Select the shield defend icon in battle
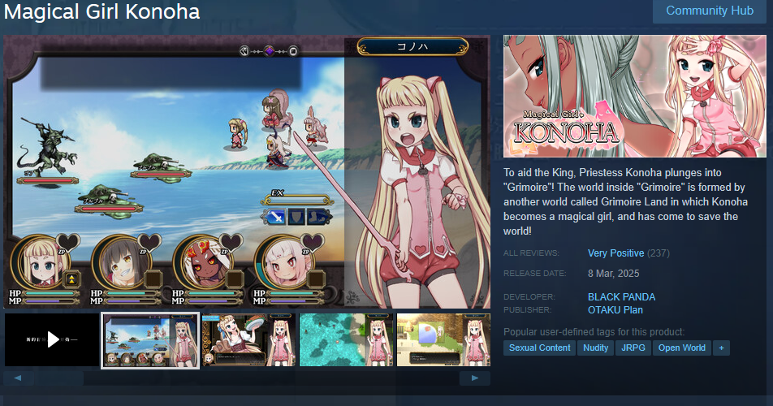The width and height of the screenshot is (773, 406). tap(297, 217)
